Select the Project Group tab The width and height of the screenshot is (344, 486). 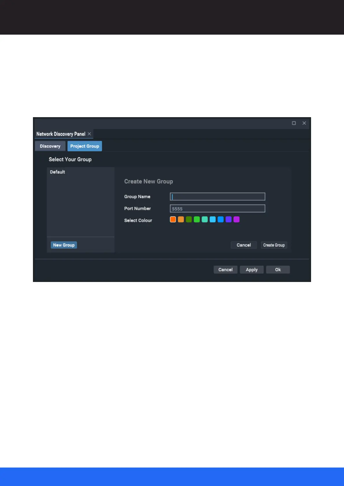click(85, 146)
